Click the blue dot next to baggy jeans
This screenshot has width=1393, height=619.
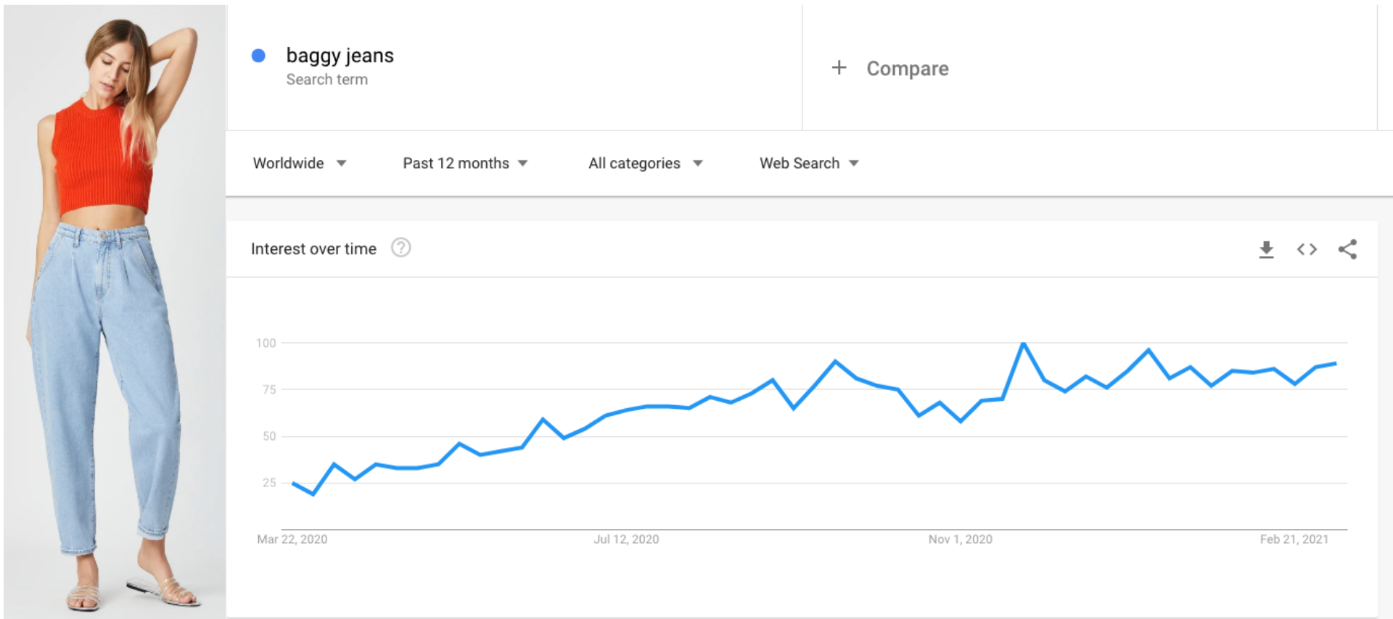[258, 55]
